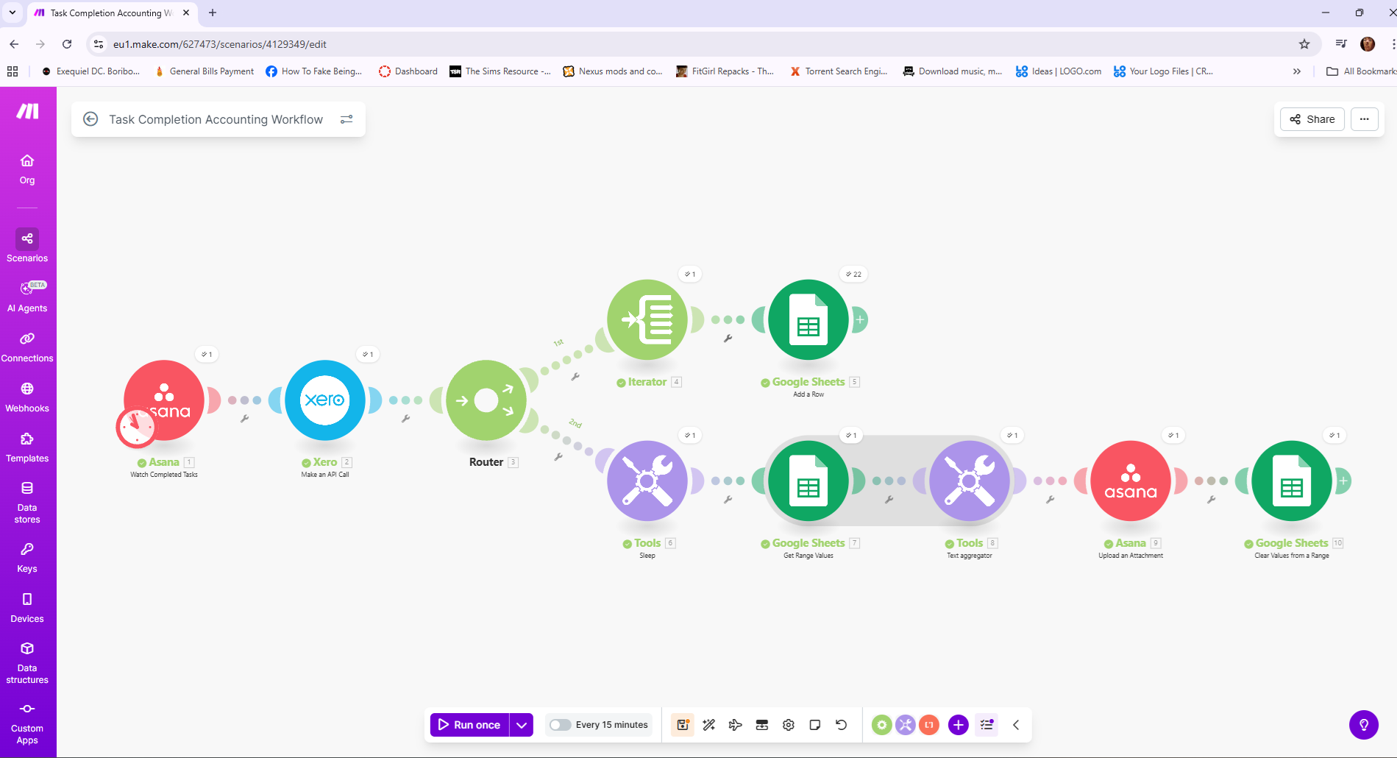
Task: Open Scenarios in the sidebar
Action: pos(27,245)
